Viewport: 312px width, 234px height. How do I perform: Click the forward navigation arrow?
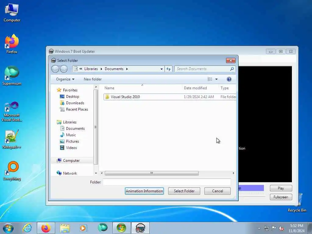click(x=64, y=69)
